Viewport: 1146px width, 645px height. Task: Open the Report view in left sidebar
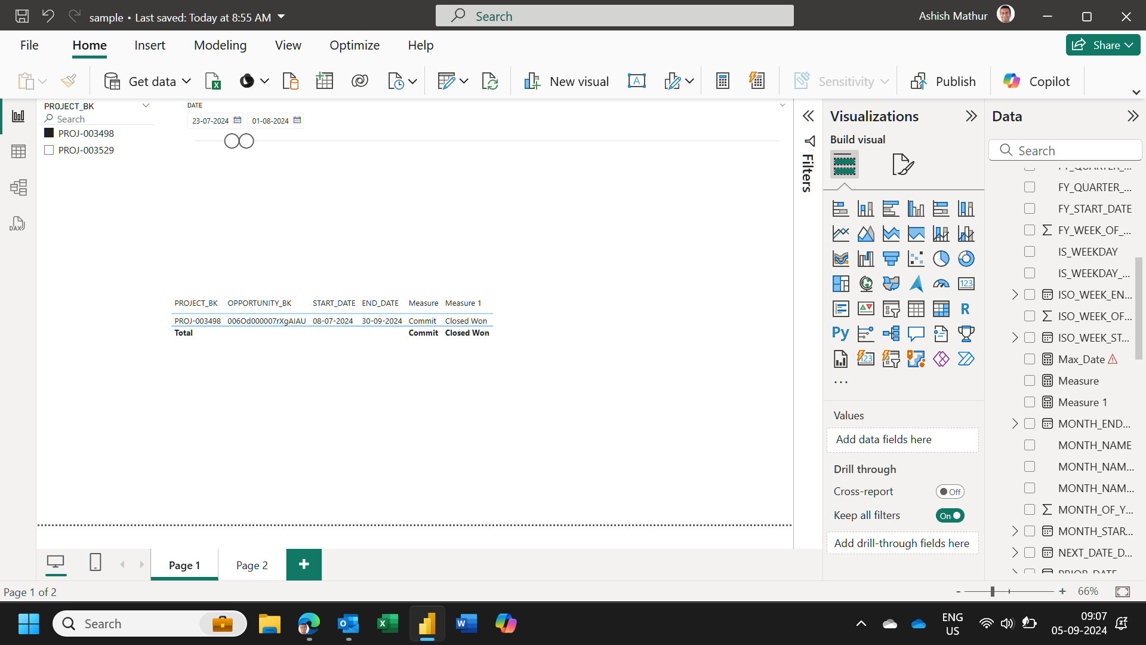click(x=19, y=116)
